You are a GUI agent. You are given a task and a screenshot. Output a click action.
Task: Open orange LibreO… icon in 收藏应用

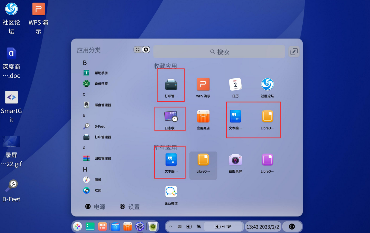point(267,116)
